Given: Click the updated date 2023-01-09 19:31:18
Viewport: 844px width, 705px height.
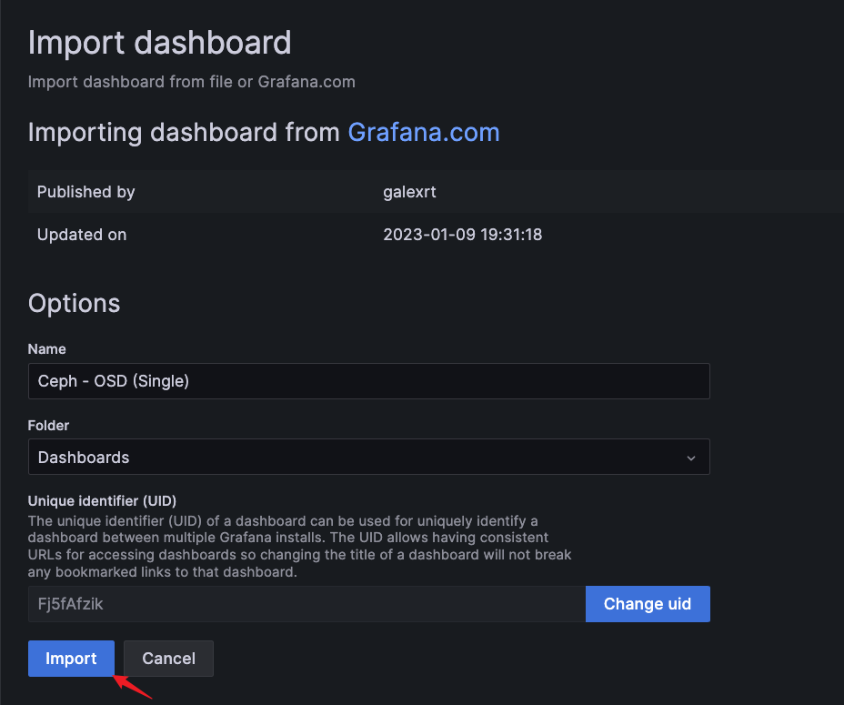Looking at the screenshot, I should [462, 235].
